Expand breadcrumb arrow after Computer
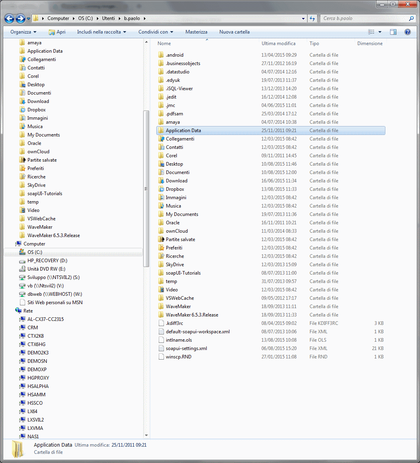This screenshot has height=463, width=420. (x=73, y=18)
